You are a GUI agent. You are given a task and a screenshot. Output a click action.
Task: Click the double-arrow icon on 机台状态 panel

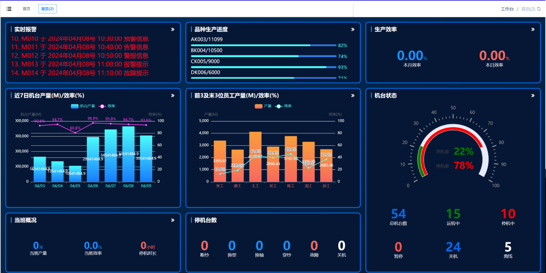click(533, 96)
